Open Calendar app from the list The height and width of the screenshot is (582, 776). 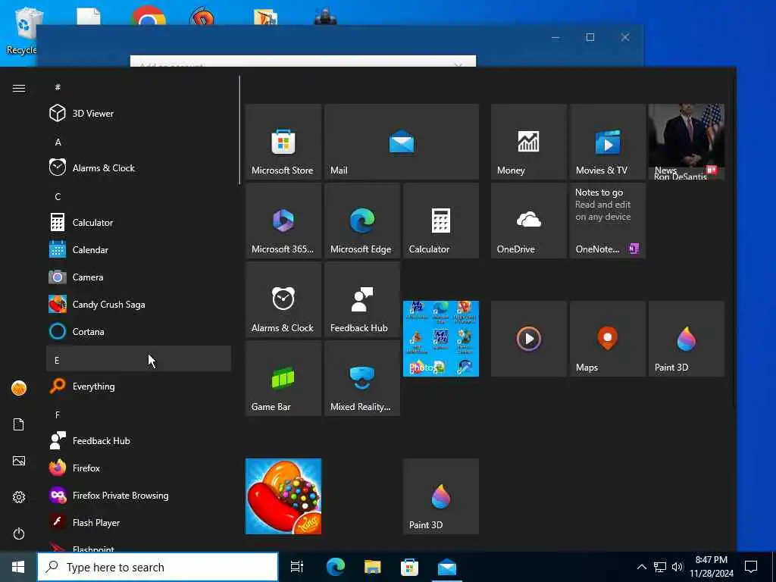coord(139,249)
